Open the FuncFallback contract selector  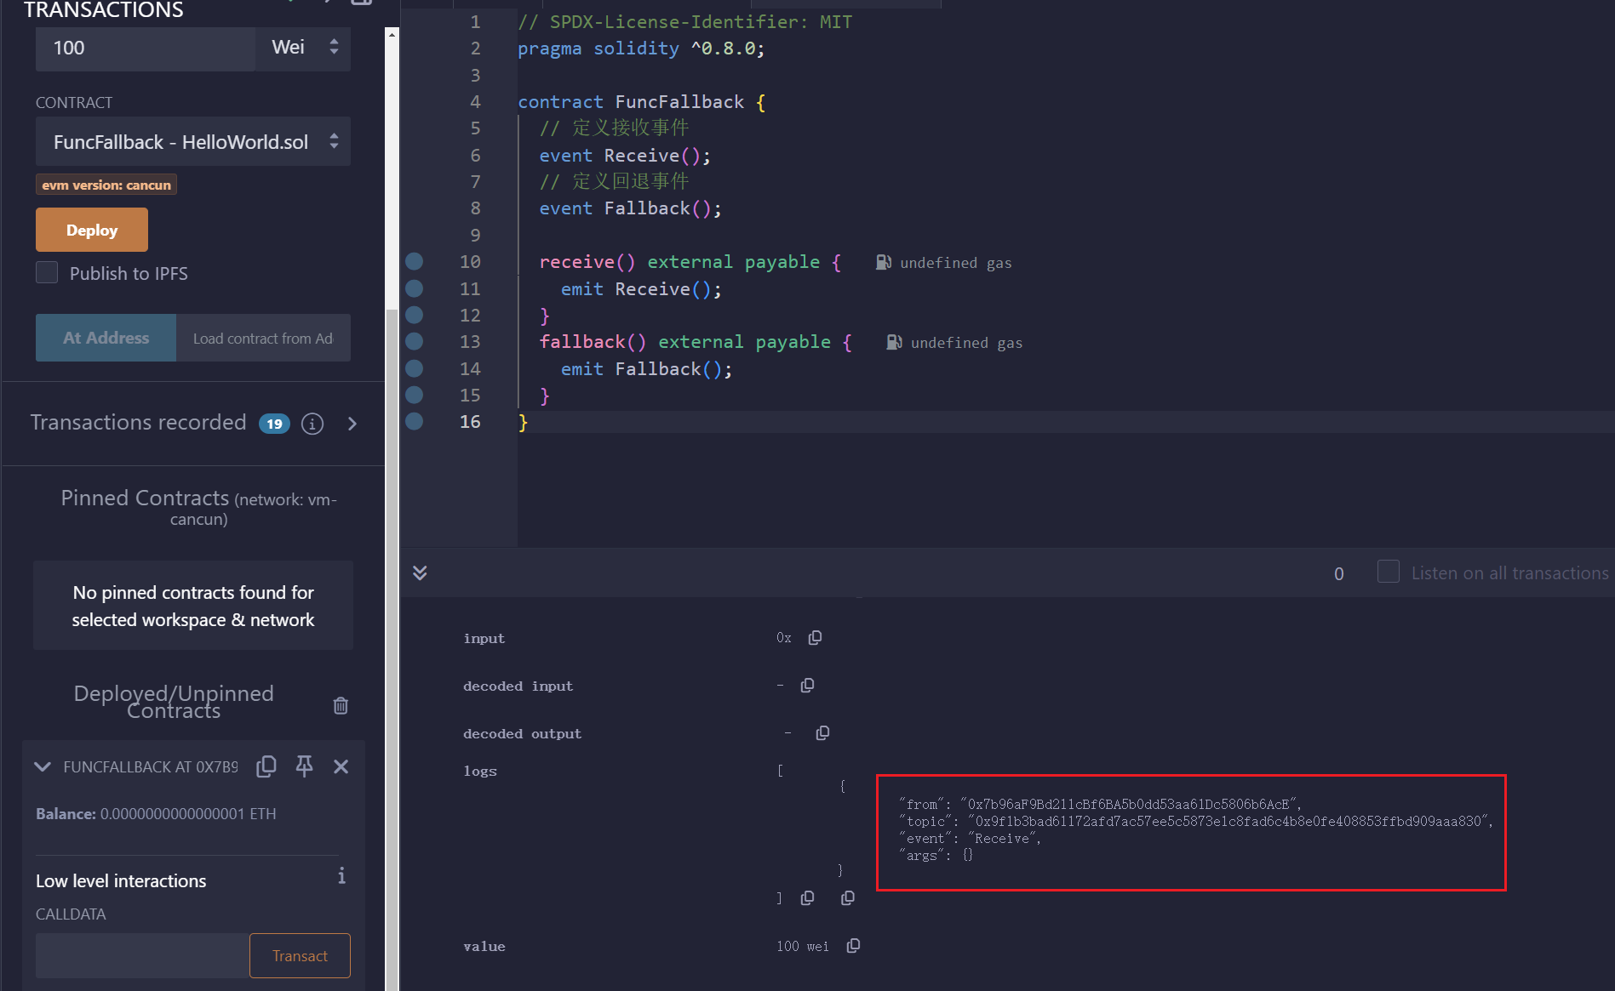point(192,142)
